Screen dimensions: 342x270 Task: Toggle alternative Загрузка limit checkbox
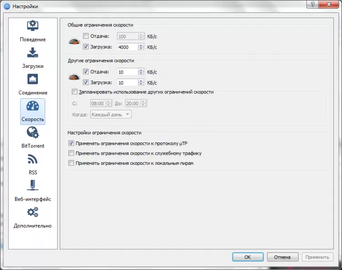tap(86, 82)
